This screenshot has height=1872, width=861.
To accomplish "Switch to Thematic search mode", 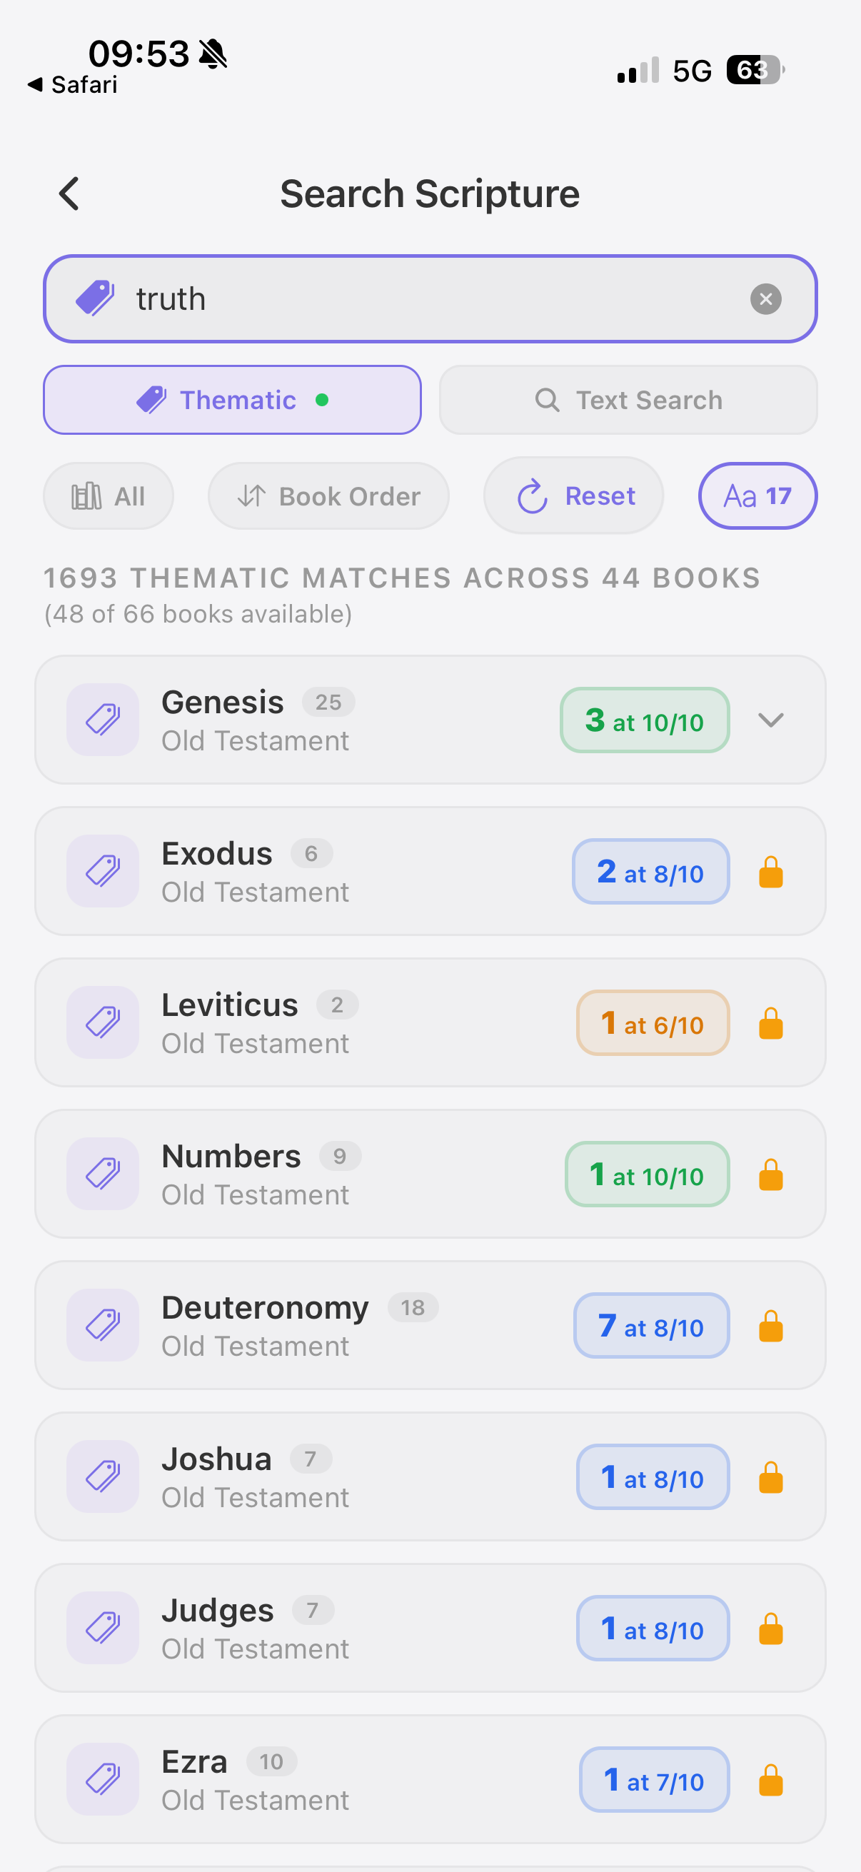I will 232,400.
